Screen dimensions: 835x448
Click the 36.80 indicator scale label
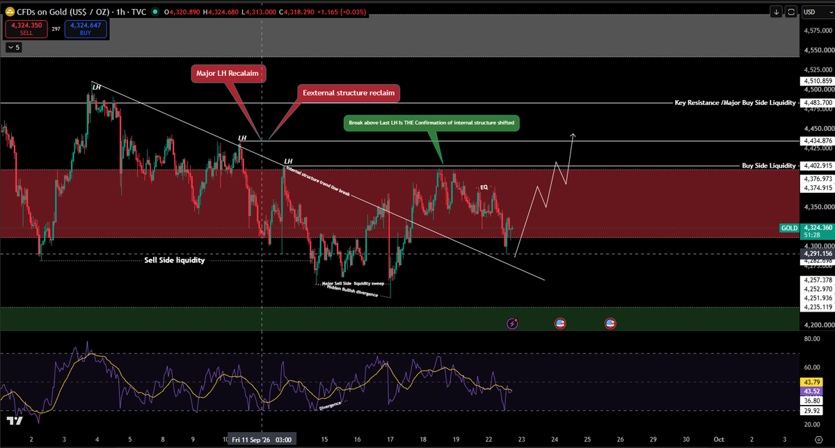[813, 401]
